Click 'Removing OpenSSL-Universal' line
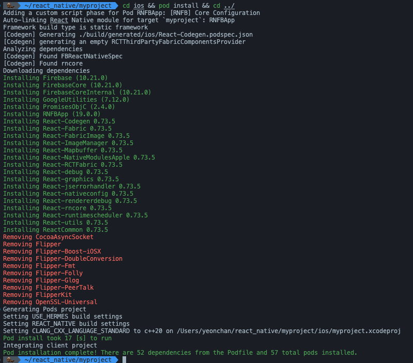The image size is (413, 363). click(x=50, y=302)
